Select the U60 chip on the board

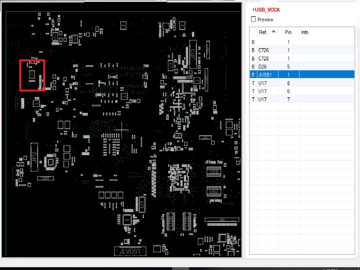click(214, 192)
